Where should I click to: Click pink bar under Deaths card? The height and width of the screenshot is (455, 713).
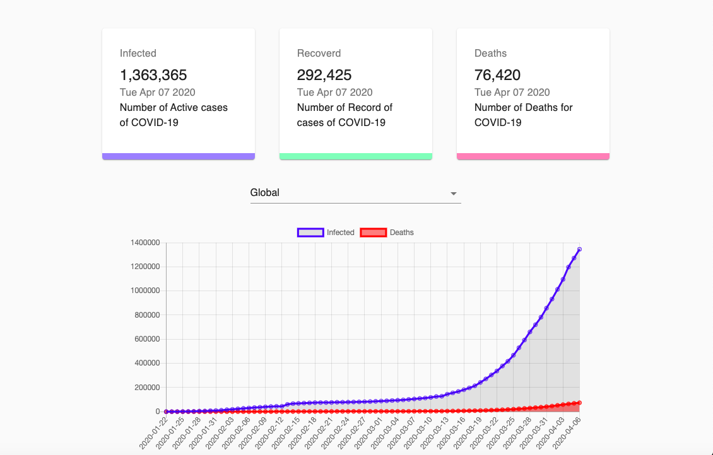click(533, 156)
